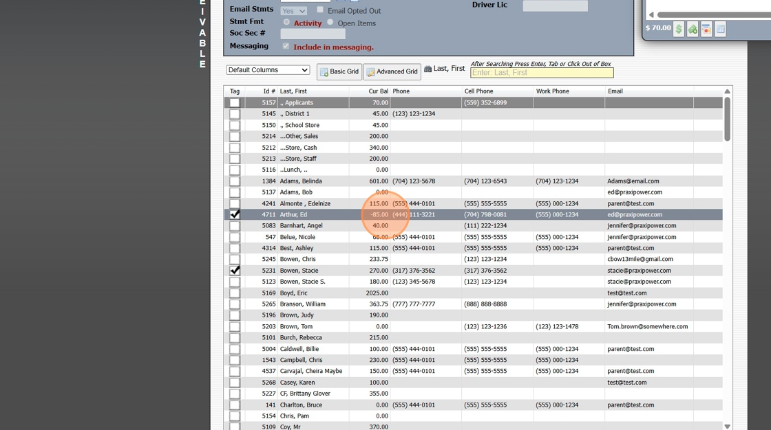Tag the Adams, Belinda row checkbox

point(235,181)
